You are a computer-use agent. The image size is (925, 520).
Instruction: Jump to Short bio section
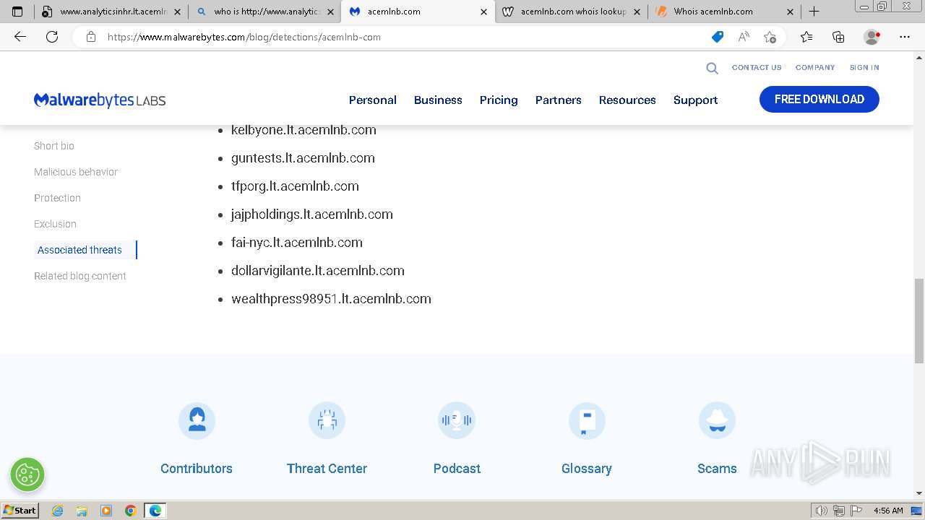[x=54, y=146]
